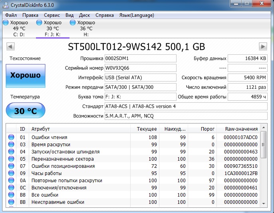Select the Время раскрутки attribute row
This screenshot has height=213, width=274.
pyautogui.click(x=133, y=144)
